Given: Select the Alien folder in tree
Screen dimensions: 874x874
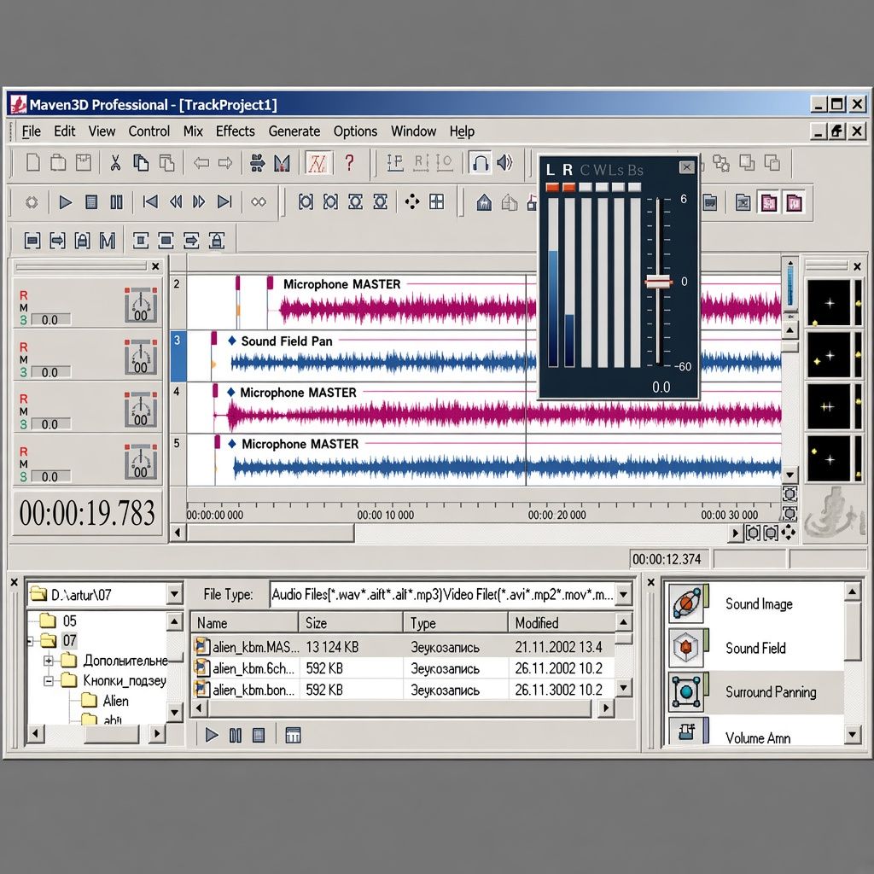Looking at the screenshot, I should pyautogui.click(x=106, y=701).
